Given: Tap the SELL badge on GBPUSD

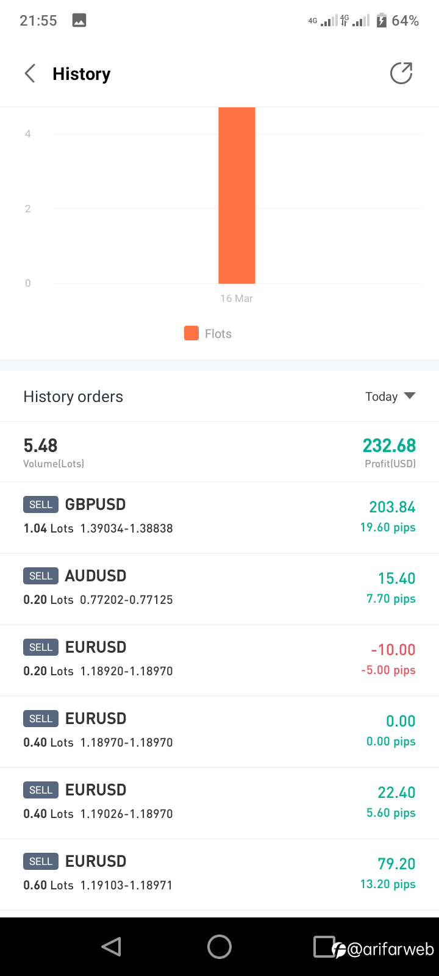Looking at the screenshot, I should pos(41,504).
